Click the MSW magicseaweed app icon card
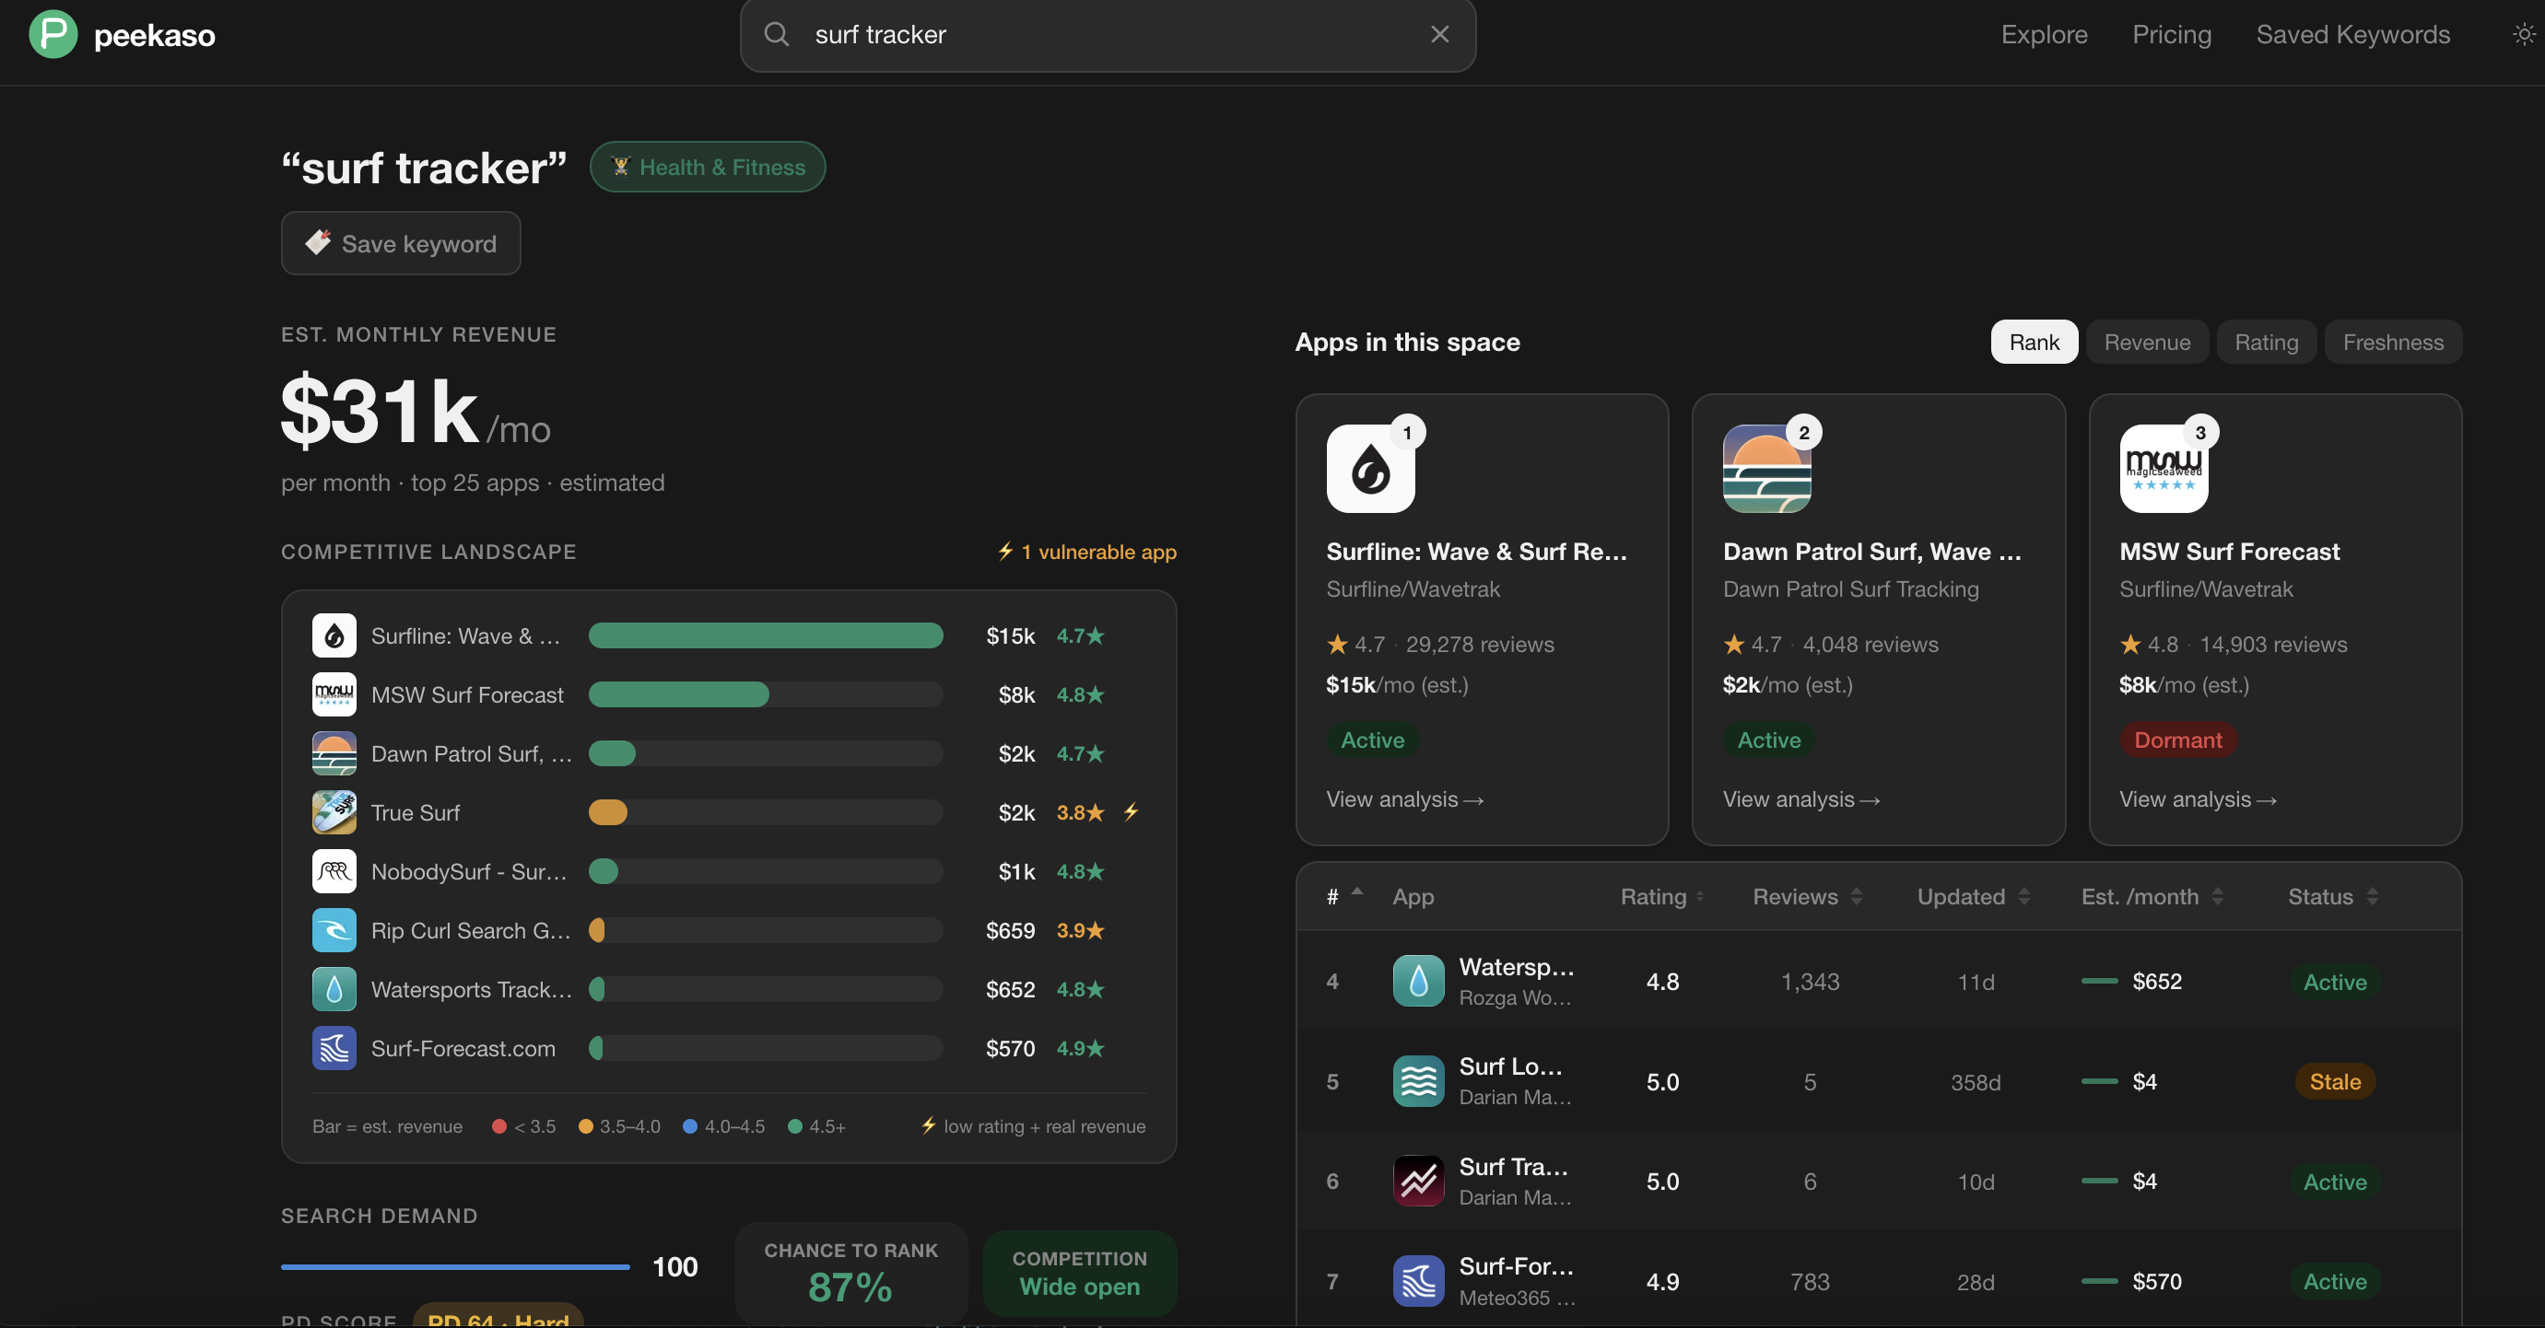 click(2163, 469)
